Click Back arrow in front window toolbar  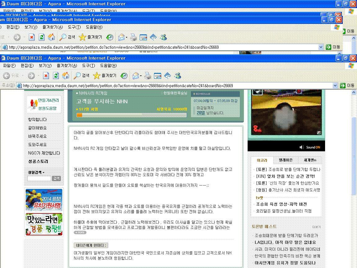[7, 76]
